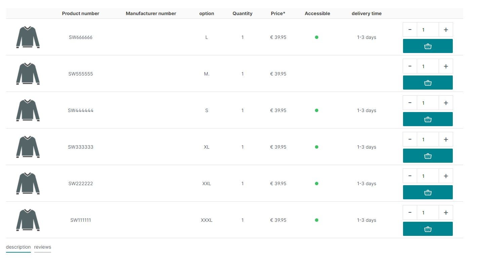Image resolution: width=478 pixels, height=259 pixels.
Task: Focus the quantity field for SW333333
Action: click(428, 139)
